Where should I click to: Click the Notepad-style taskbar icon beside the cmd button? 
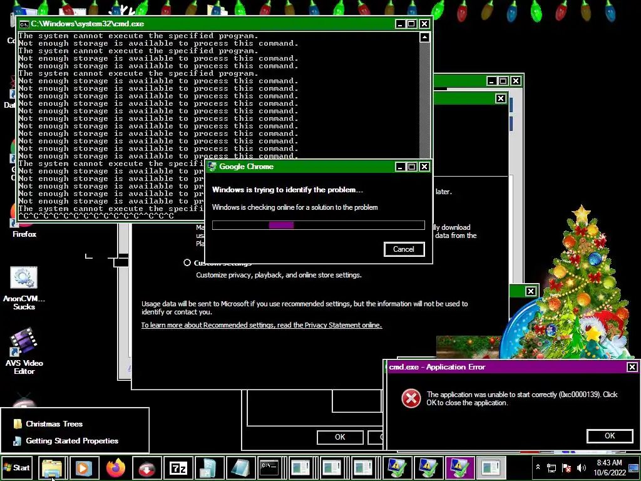(x=241, y=467)
